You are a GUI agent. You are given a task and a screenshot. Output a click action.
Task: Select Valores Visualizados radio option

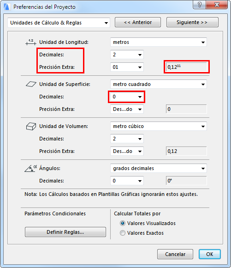coord(122,223)
